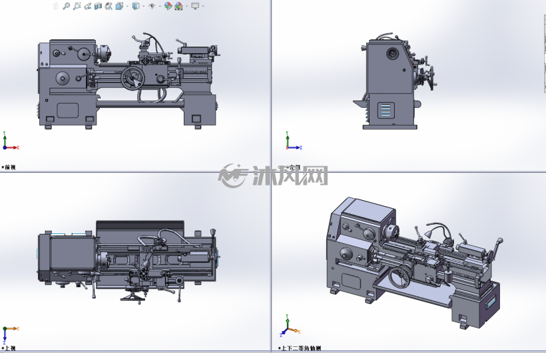Click the front view label 前视

(11, 168)
